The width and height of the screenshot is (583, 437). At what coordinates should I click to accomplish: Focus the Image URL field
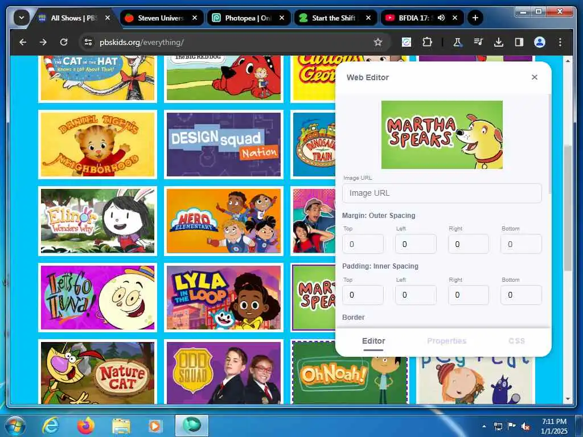click(442, 193)
